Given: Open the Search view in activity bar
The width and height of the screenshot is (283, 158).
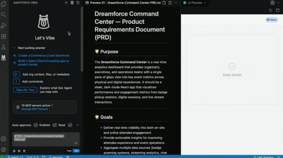Looking at the screenshot, I should click(x=4, y=15).
